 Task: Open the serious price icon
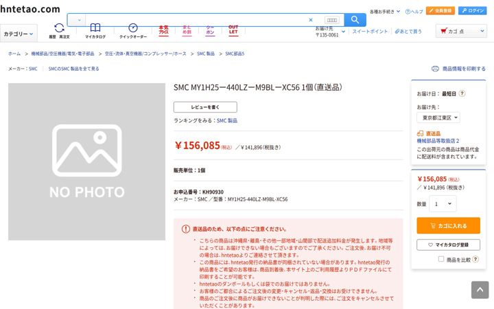coord(163,30)
